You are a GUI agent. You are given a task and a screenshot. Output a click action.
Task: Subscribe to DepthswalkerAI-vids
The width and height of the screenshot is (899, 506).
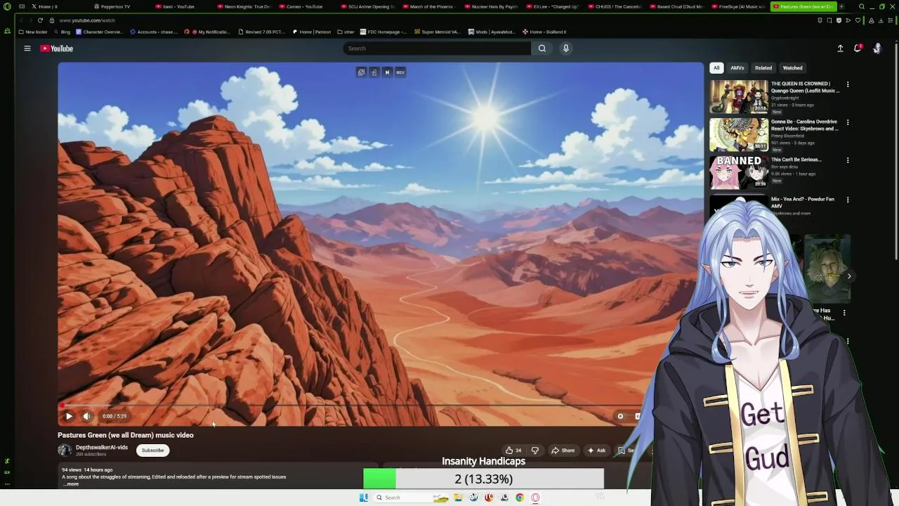pos(152,450)
